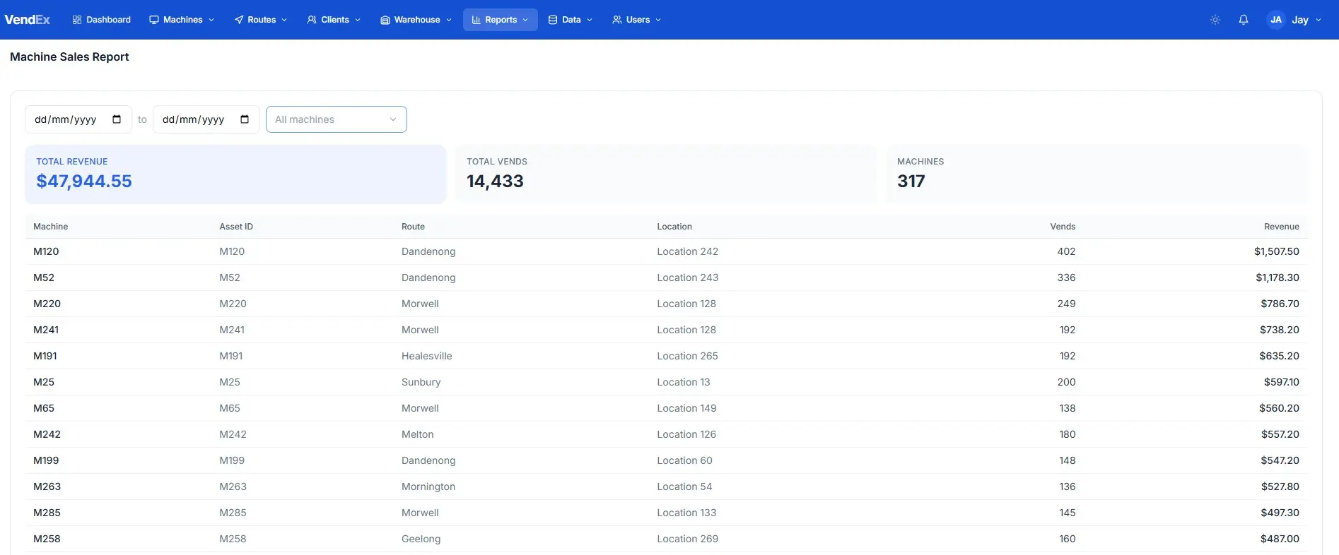Select the Machines count card
This screenshot has height=555, width=1339.
(x=1097, y=174)
